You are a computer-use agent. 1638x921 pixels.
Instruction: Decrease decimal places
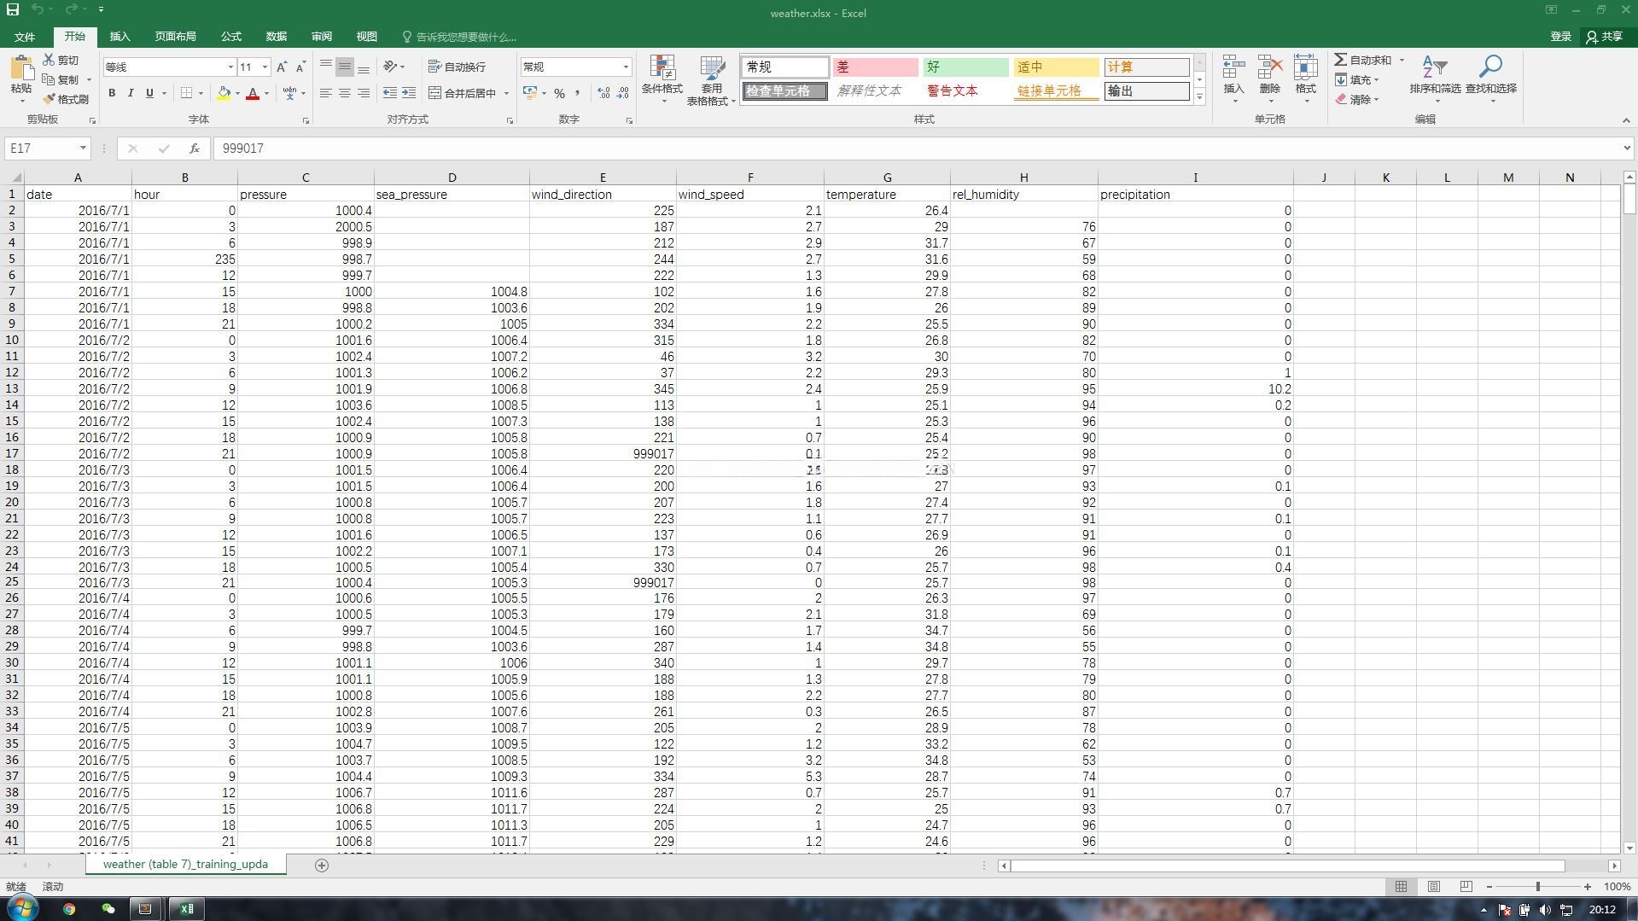(x=622, y=93)
